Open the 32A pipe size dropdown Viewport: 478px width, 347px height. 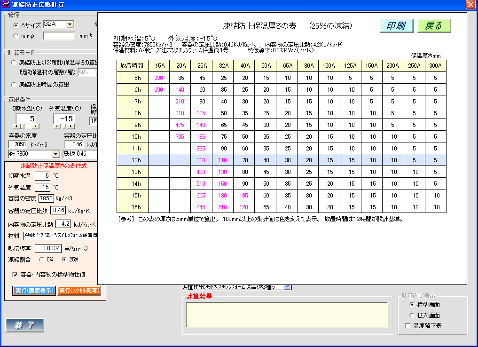(x=70, y=24)
